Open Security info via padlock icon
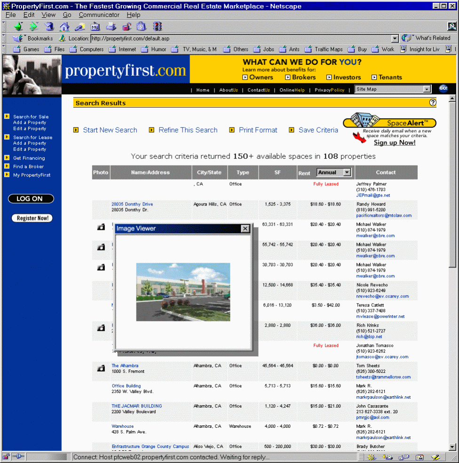The image size is (459, 463). tap(126, 26)
